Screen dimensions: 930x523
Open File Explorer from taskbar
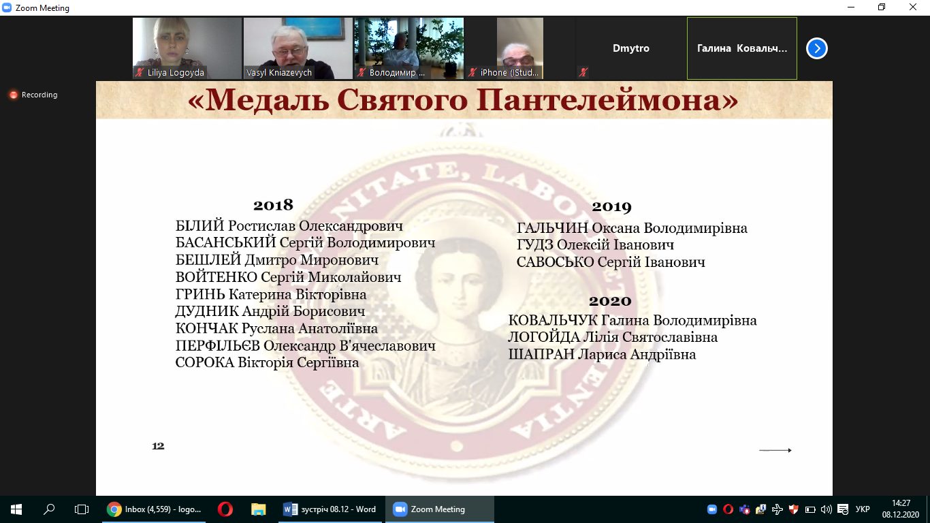(x=258, y=509)
